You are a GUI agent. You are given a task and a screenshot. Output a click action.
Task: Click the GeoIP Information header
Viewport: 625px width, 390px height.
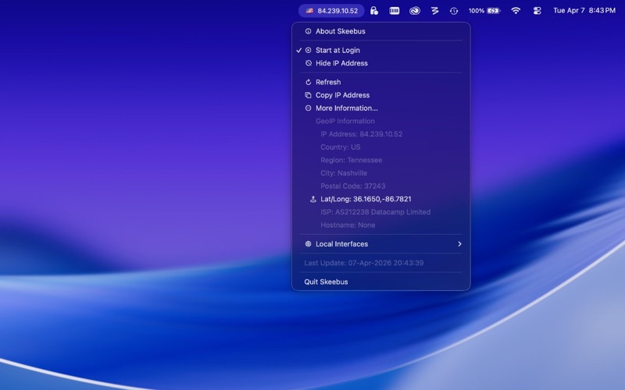[345, 121]
